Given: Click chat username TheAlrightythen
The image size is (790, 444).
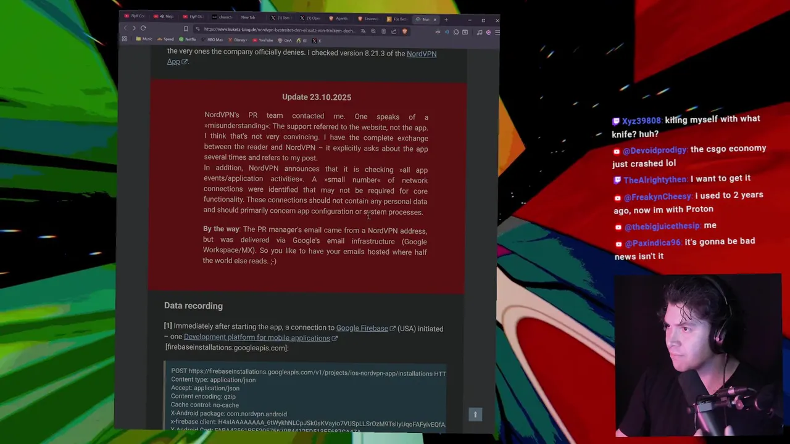Looking at the screenshot, I should click(655, 179).
